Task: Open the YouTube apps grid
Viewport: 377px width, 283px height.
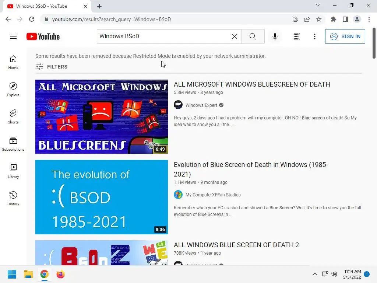Action: coord(297,36)
